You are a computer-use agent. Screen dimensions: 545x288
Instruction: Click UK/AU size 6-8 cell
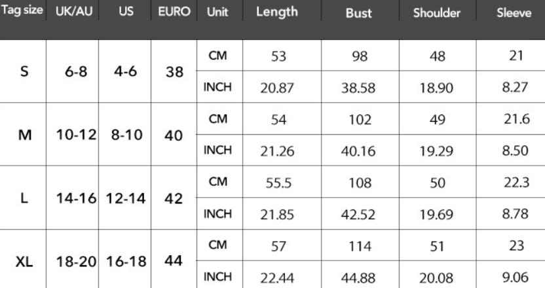click(72, 72)
